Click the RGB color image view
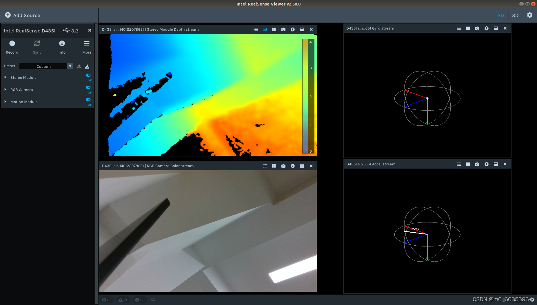This screenshot has width=537, height=305. [208, 231]
